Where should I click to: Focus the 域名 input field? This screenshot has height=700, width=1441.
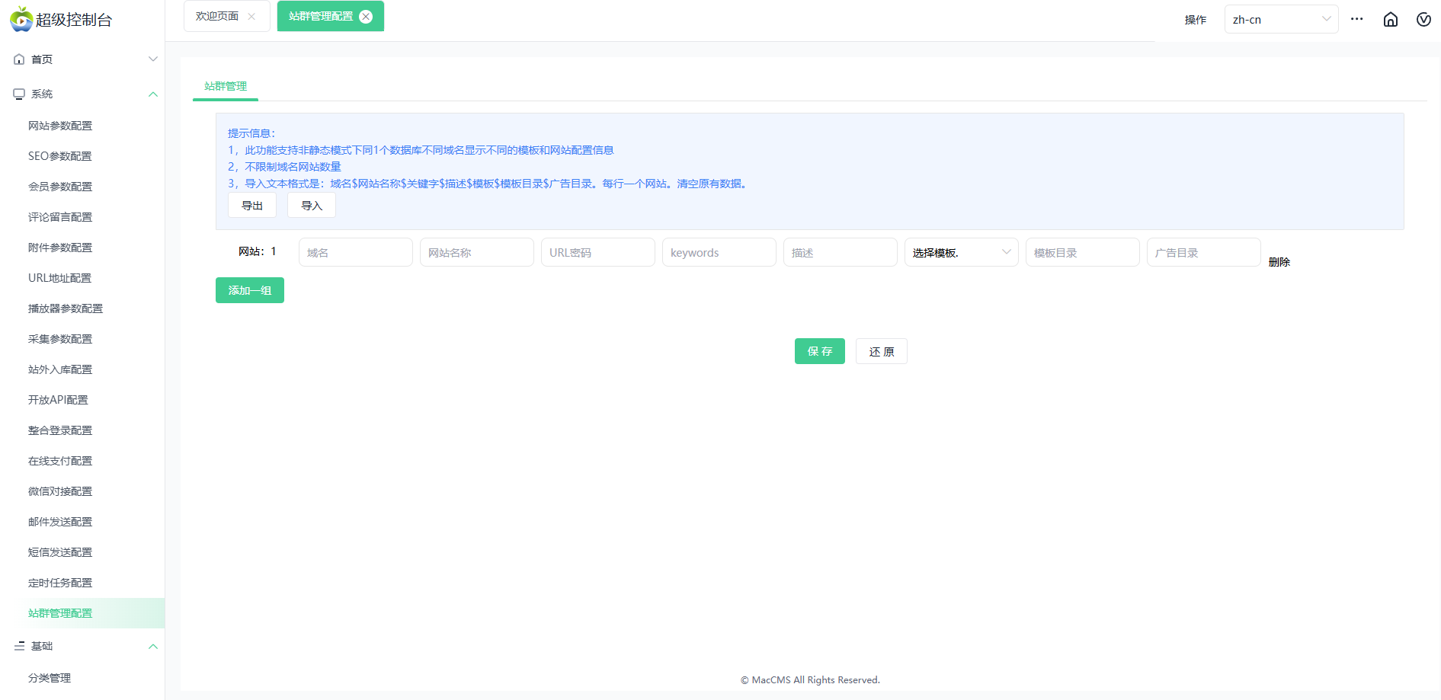pos(356,252)
